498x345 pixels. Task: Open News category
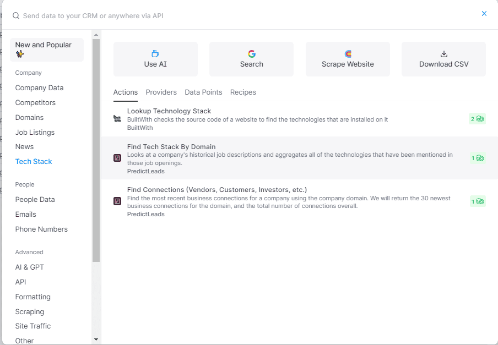click(24, 147)
